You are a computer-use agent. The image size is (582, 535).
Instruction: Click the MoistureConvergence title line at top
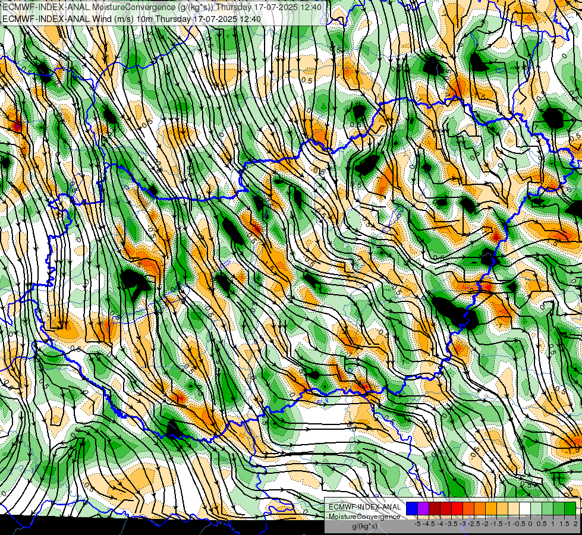coord(162,7)
